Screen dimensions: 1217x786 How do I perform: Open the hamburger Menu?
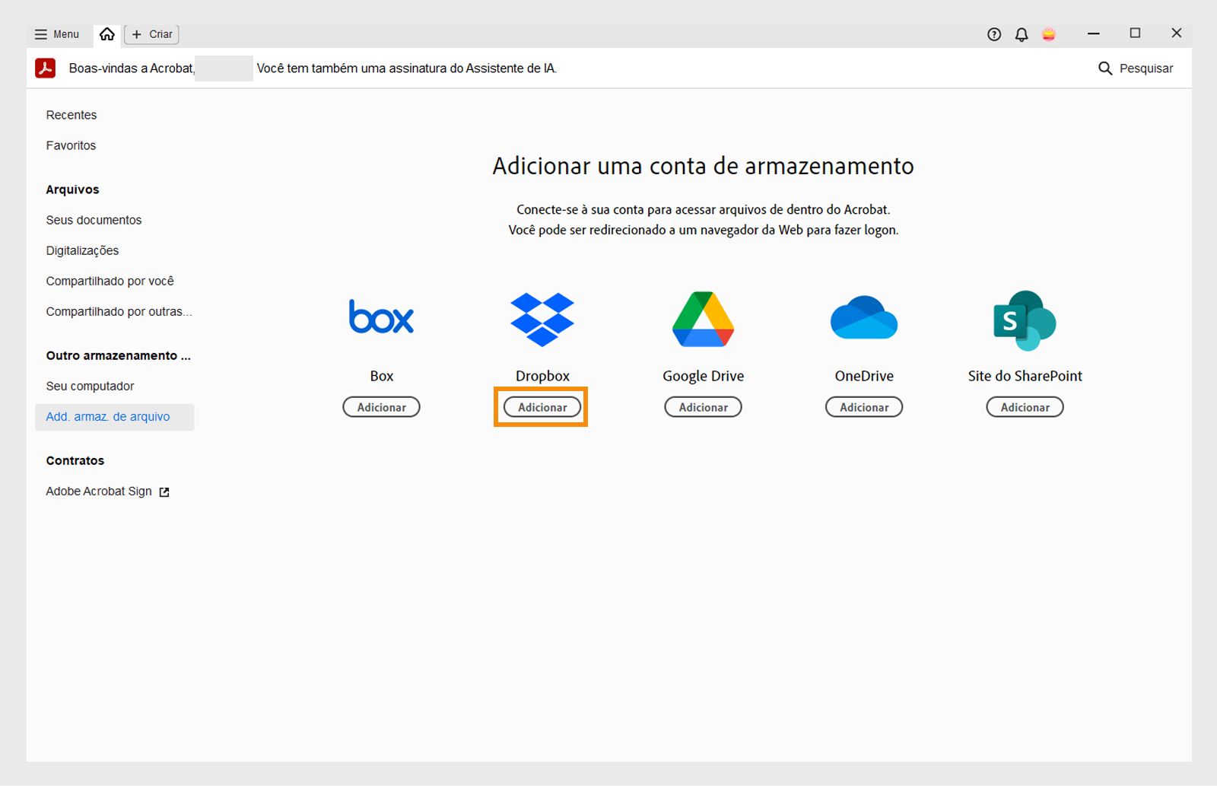click(56, 33)
